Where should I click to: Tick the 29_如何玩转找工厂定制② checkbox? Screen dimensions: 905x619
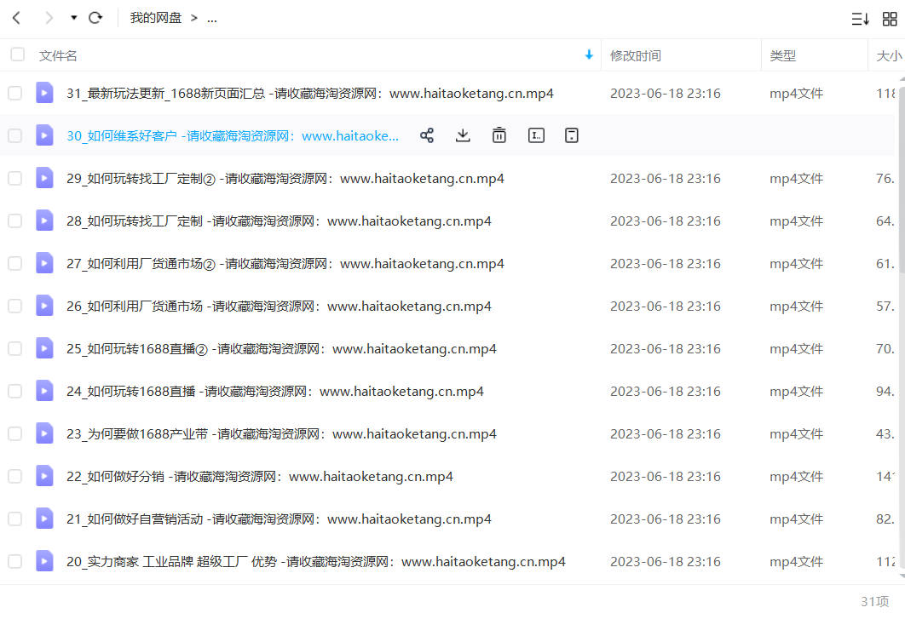(x=15, y=178)
